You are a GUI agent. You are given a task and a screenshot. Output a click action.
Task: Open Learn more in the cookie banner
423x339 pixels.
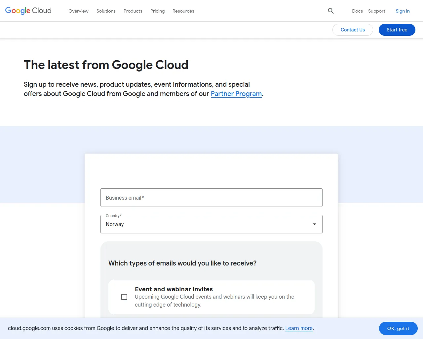[299, 328]
